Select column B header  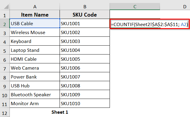(85, 7)
